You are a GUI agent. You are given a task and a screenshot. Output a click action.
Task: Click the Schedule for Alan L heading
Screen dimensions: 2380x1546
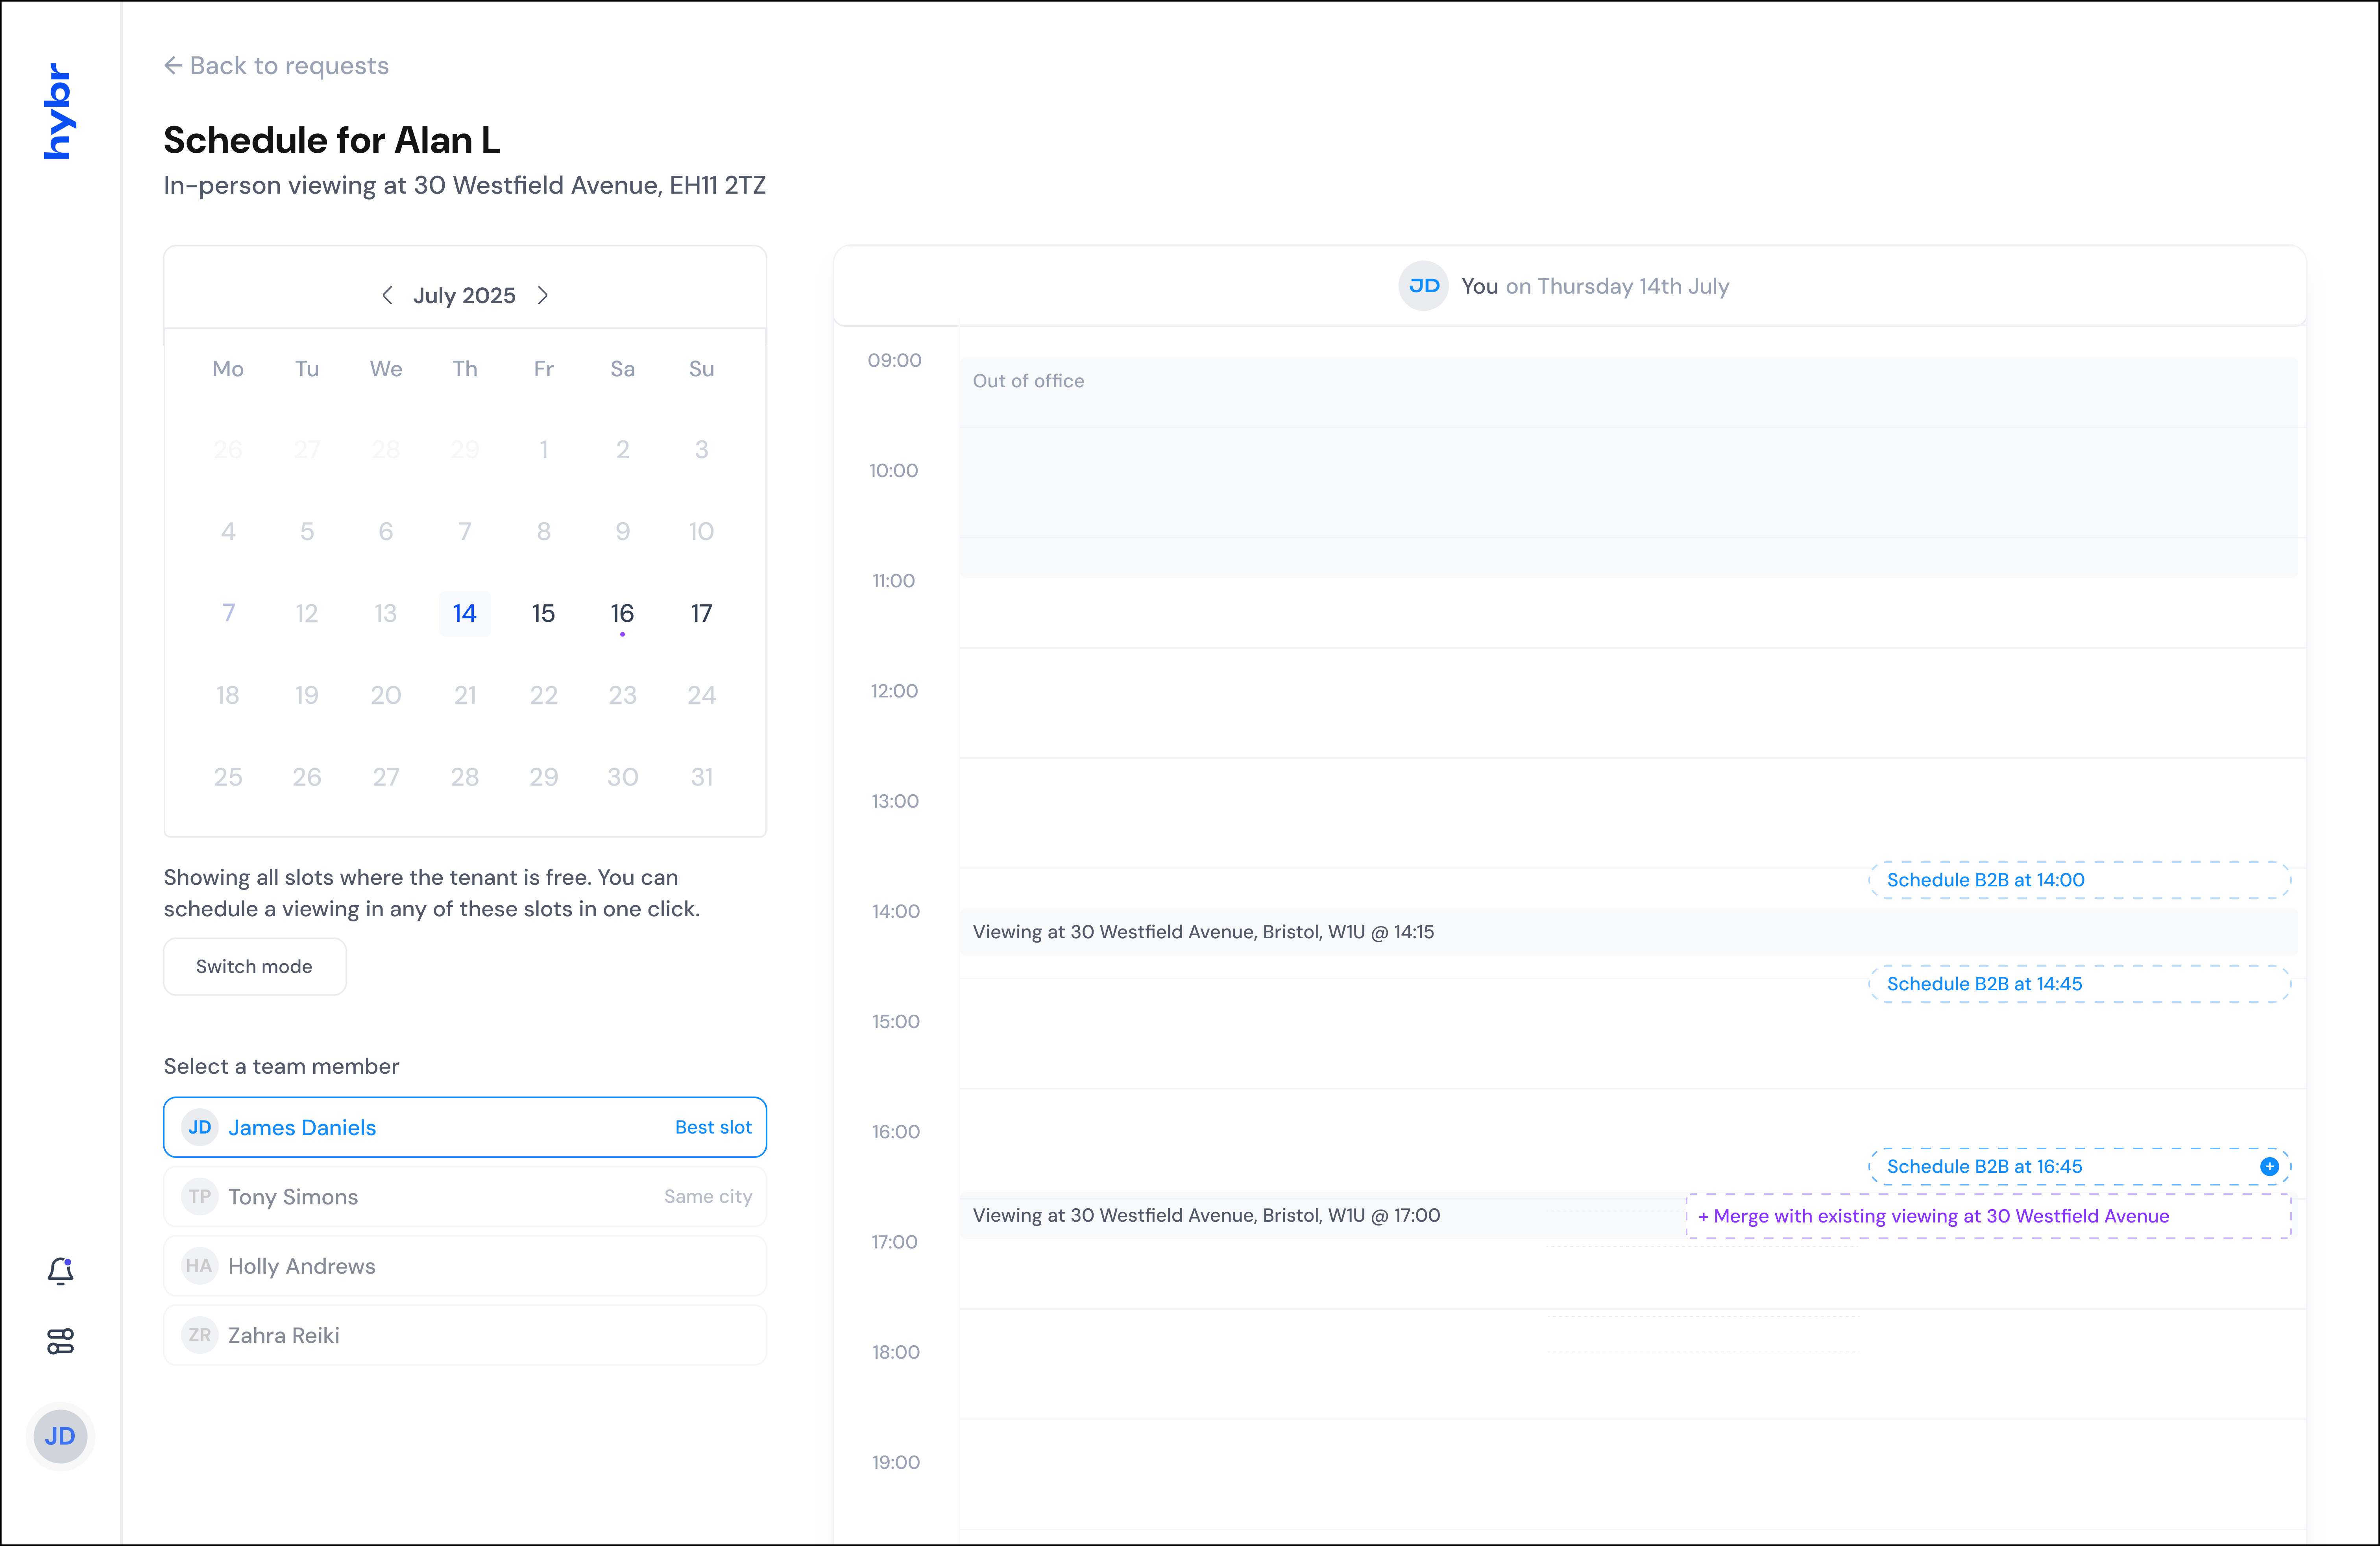[332, 140]
